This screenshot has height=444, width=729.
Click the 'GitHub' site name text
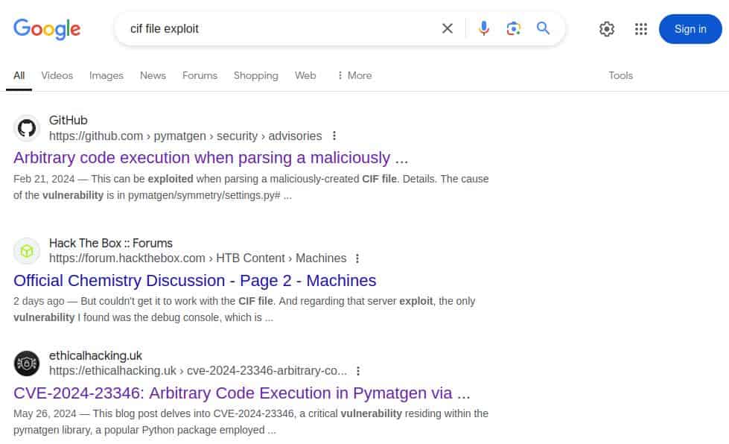point(69,121)
